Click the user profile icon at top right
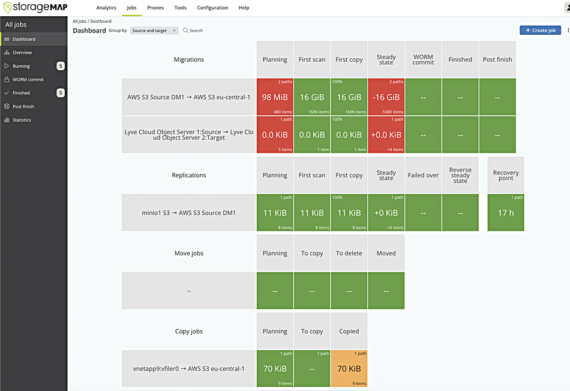The width and height of the screenshot is (570, 391). 568,7
